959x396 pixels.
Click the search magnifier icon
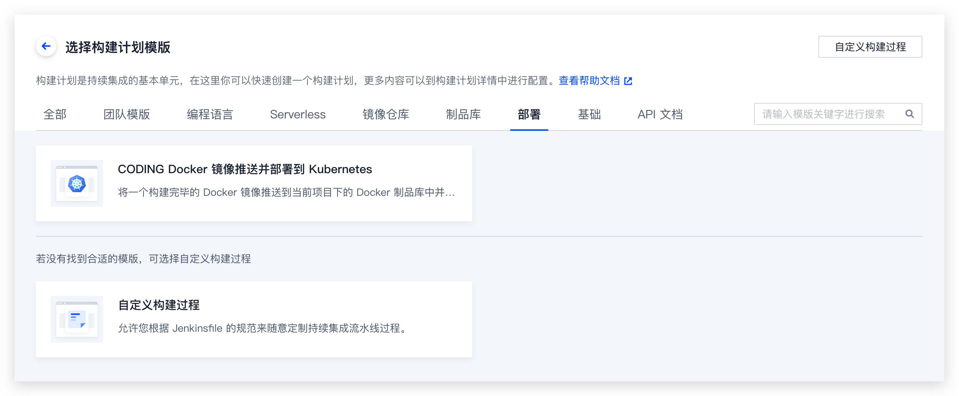pyautogui.click(x=910, y=114)
